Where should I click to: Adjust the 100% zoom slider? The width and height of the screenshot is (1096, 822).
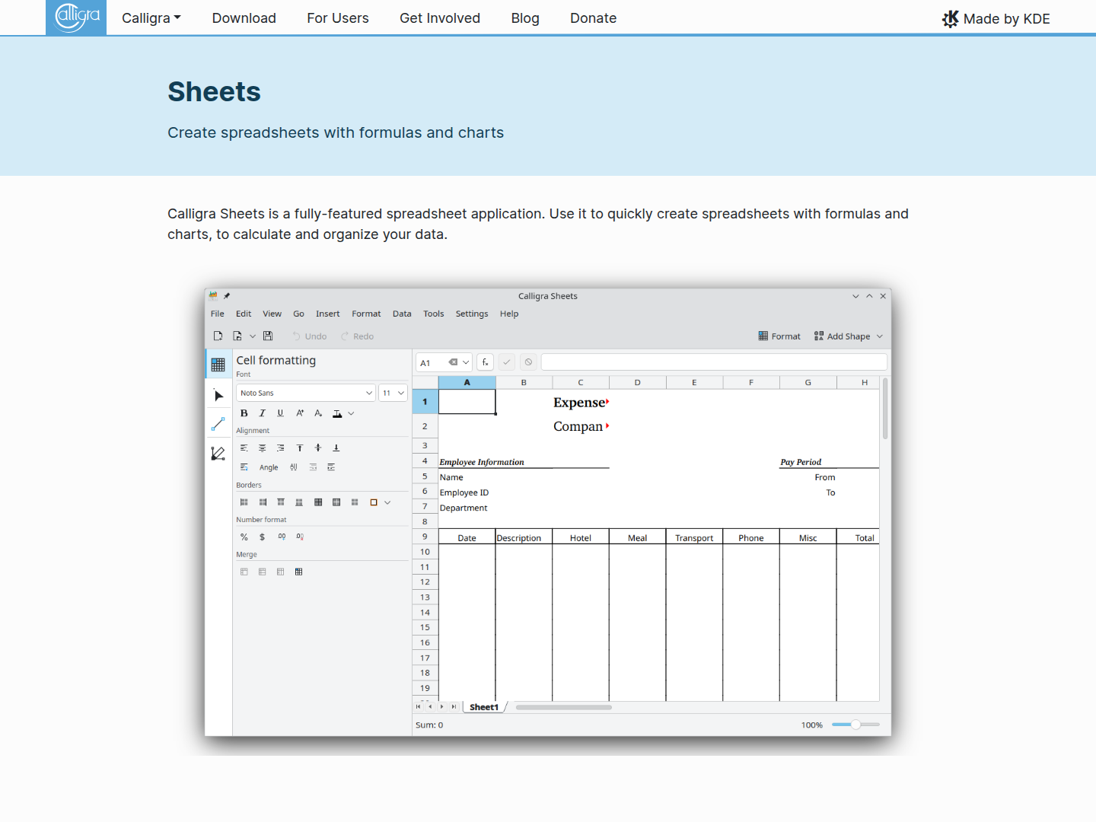tap(855, 725)
